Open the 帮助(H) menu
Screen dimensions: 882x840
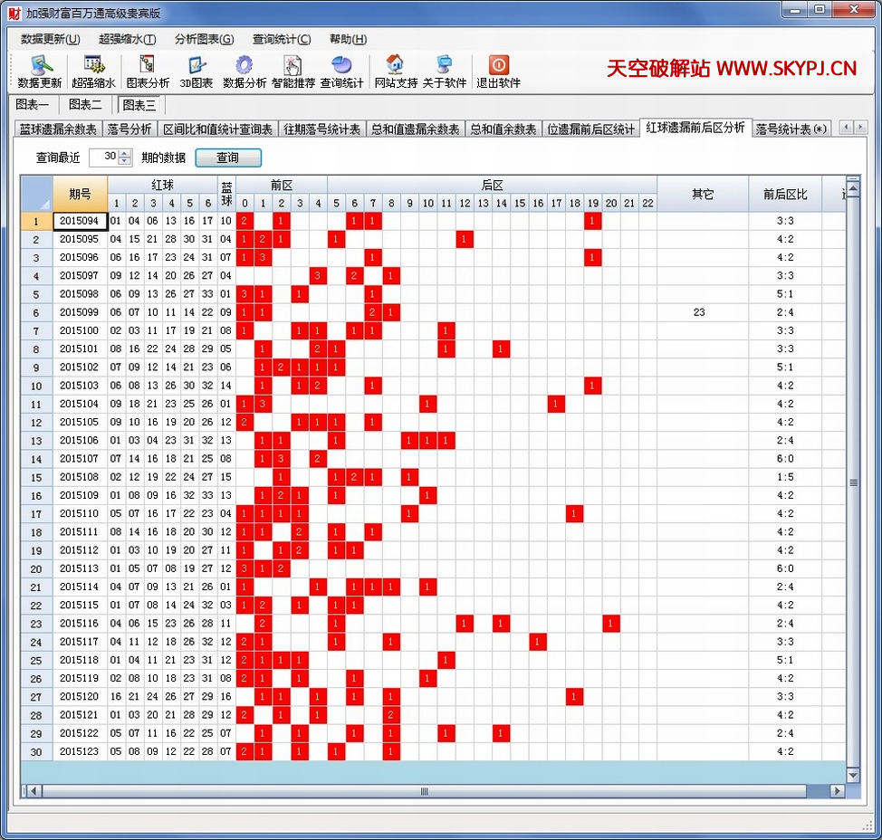coord(348,39)
